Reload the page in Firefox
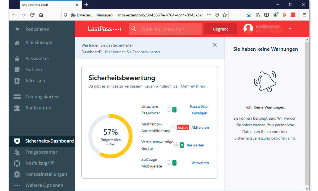Screen dimensions: 318x191 (x=32, y=15)
